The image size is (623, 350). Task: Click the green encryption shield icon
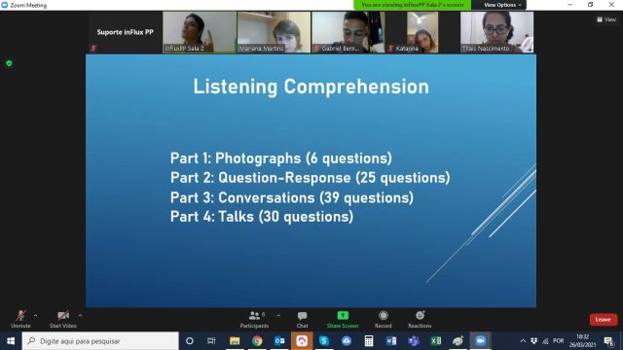[9, 63]
